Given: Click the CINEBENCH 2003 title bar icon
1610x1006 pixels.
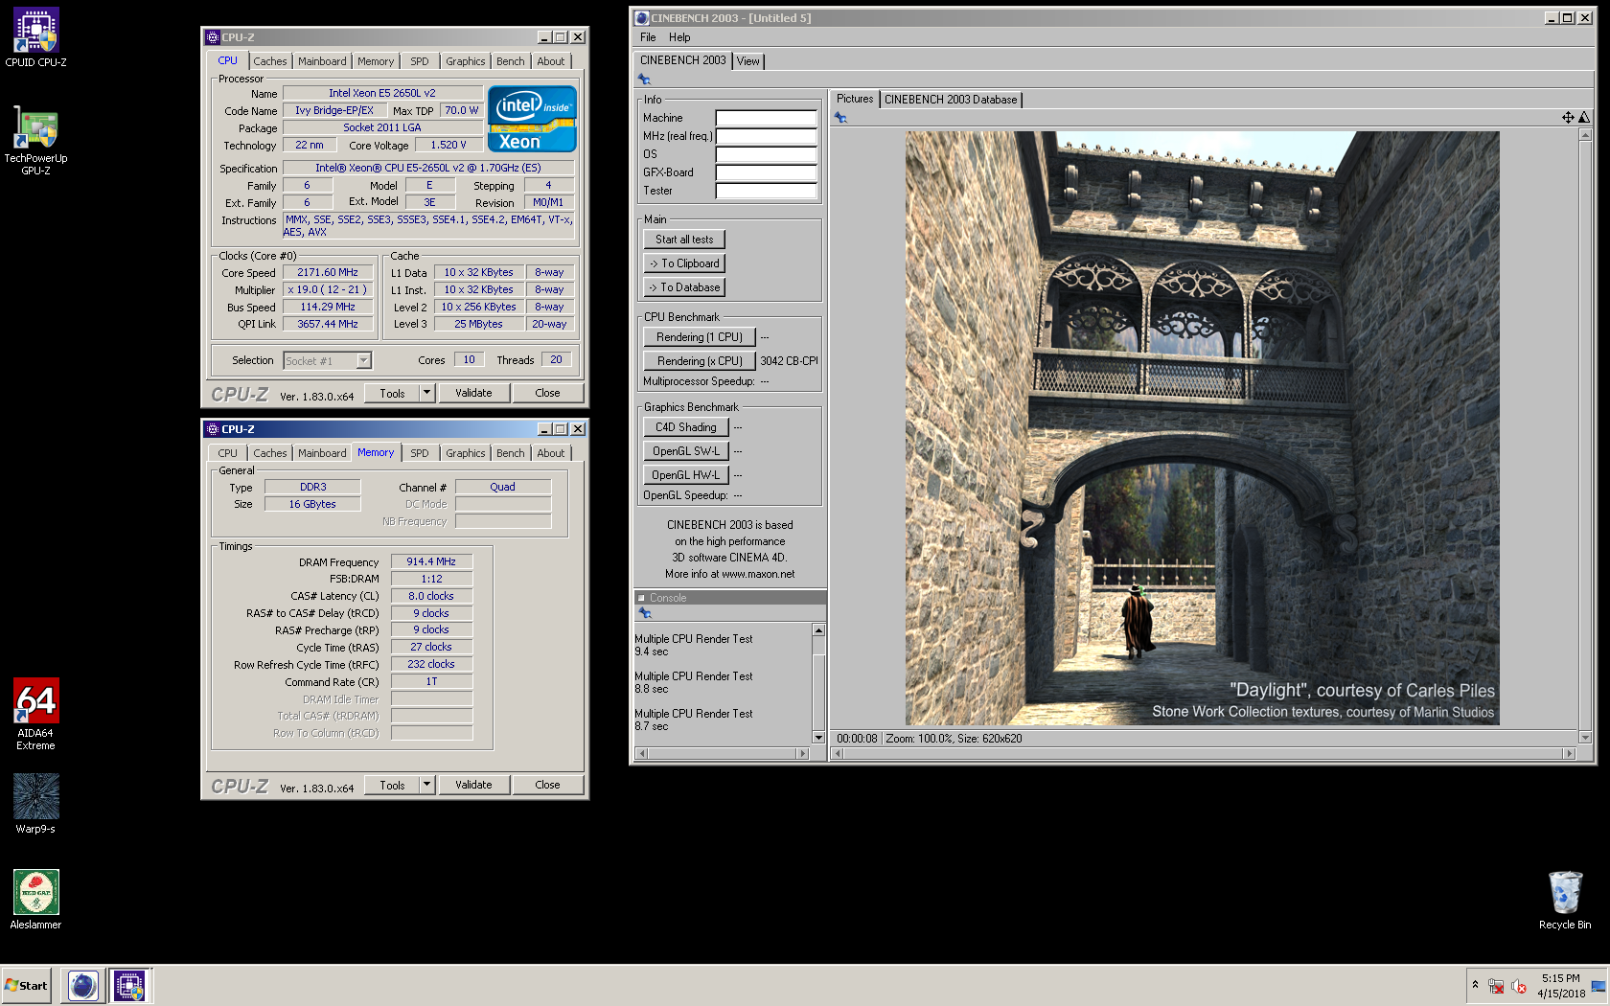Looking at the screenshot, I should 642,18.
